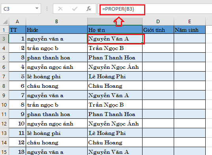Click the formula bar with =PROPER(B3)
The height and width of the screenshot is (155, 212).
click(155, 9)
